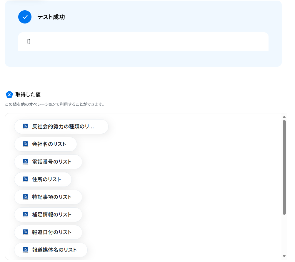Choose the 補足情報のリスト value chip
The height and width of the screenshot is (262, 295).
[48, 215]
